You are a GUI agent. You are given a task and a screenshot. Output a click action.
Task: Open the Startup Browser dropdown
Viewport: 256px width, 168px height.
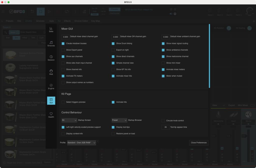(x=119, y=120)
